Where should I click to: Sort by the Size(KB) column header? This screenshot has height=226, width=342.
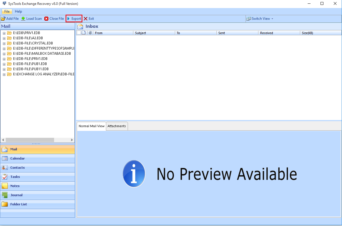[321, 33]
